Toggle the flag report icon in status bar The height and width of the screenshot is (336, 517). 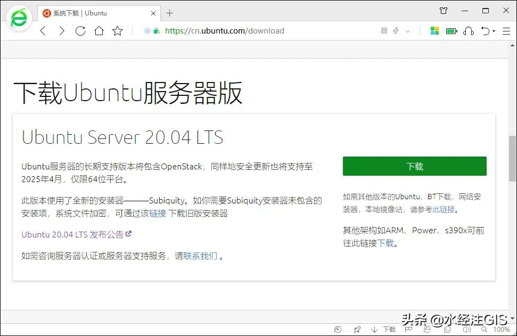[x=408, y=330]
